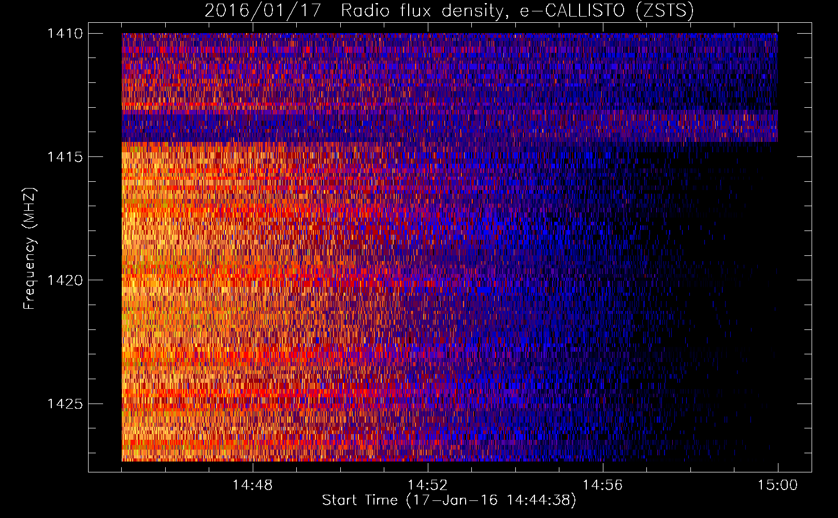Click the '14:56' time axis label

603,485
